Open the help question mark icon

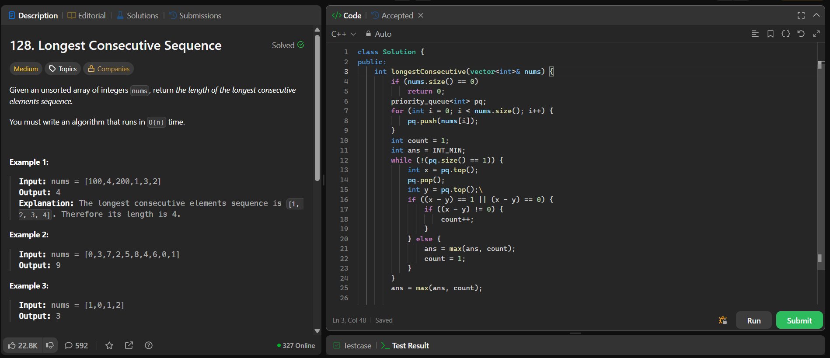tap(149, 345)
